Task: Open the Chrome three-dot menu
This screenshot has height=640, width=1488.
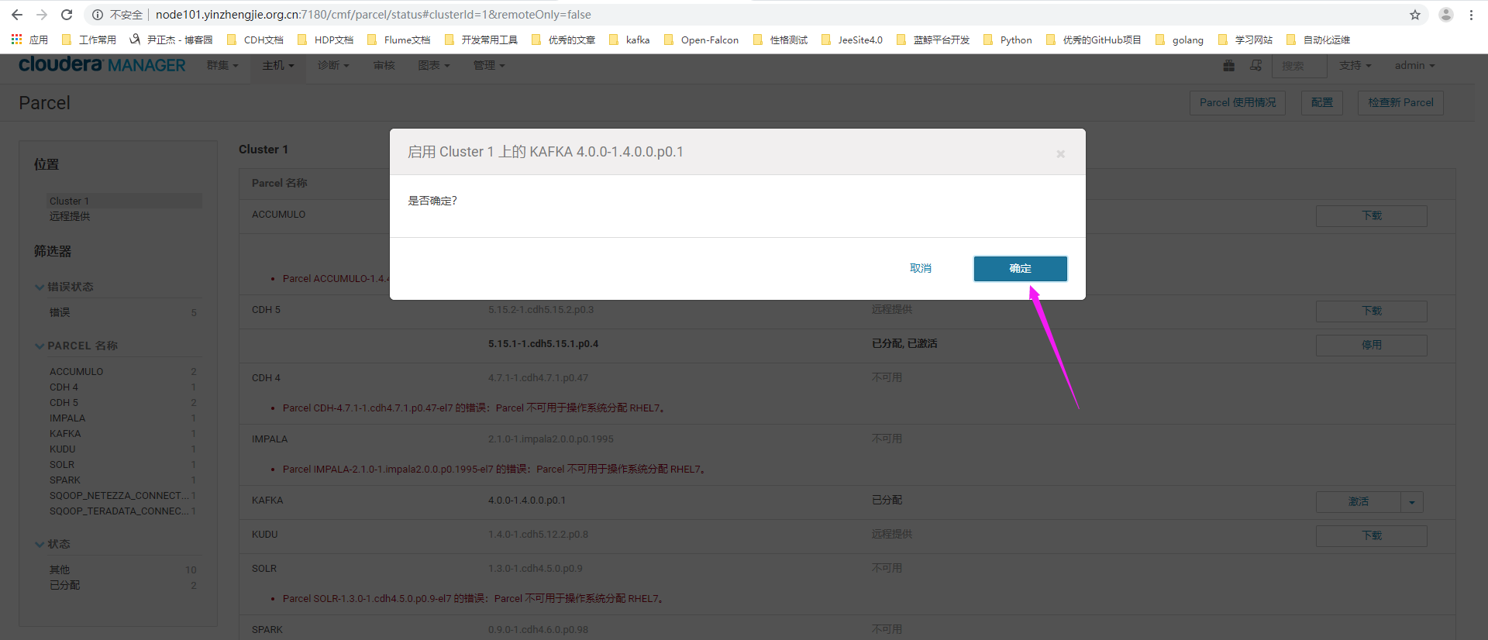Action: (x=1471, y=15)
